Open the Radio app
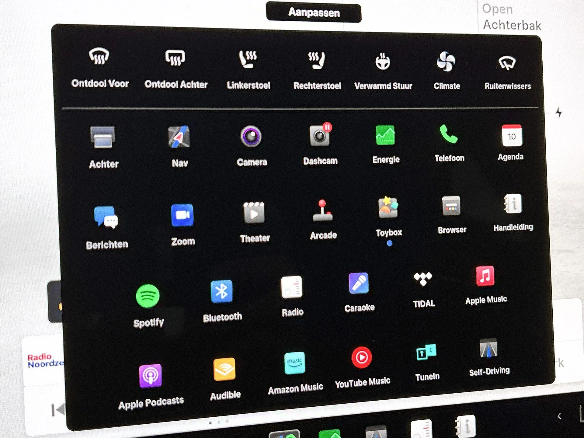The height and width of the screenshot is (438, 584). [291, 287]
